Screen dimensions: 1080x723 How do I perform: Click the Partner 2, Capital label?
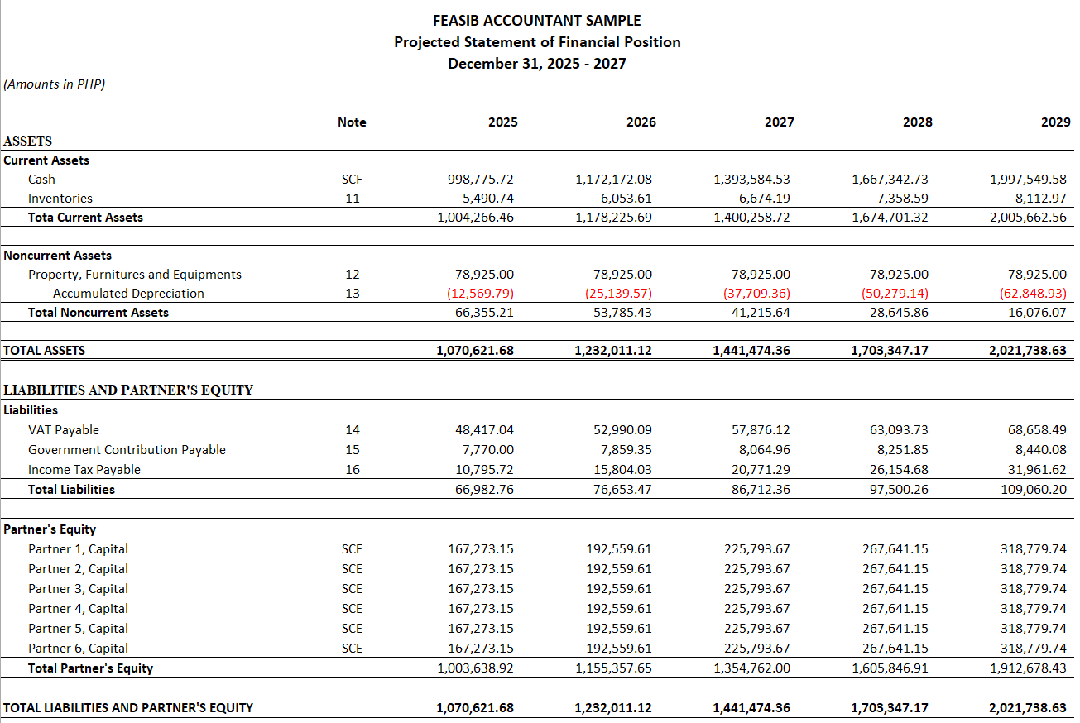(78, 568)
